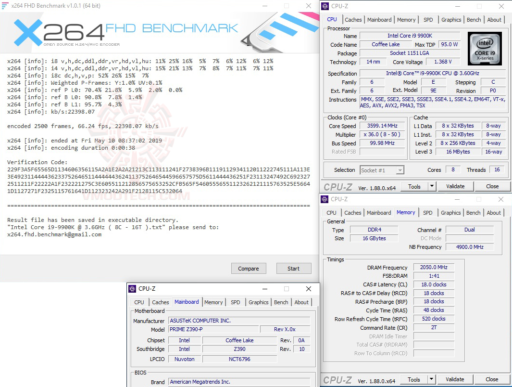Viewport: 512px width, 387px height.
Task: Click Validate in the CPU window
Action: pyautogui.click(x=455, y=186)
